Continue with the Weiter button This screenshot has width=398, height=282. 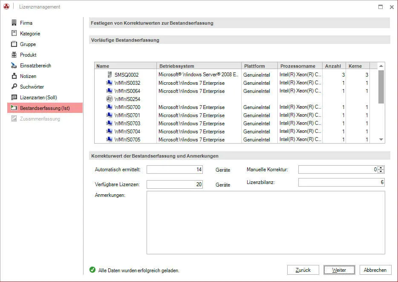339,270
